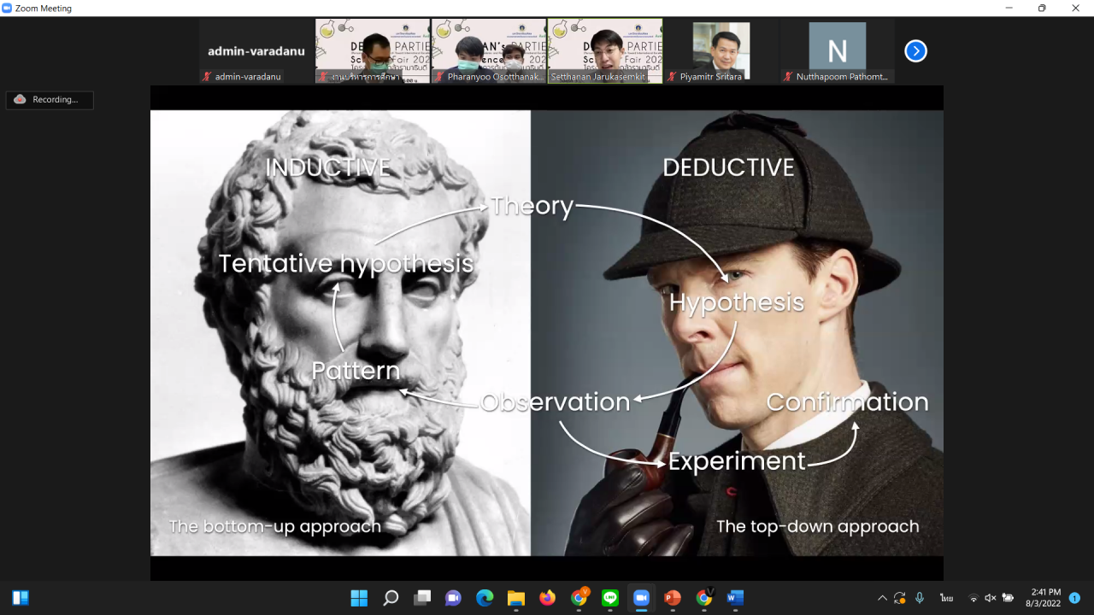
Task: Click the Zoom taskbar icon
Action: 641,598
